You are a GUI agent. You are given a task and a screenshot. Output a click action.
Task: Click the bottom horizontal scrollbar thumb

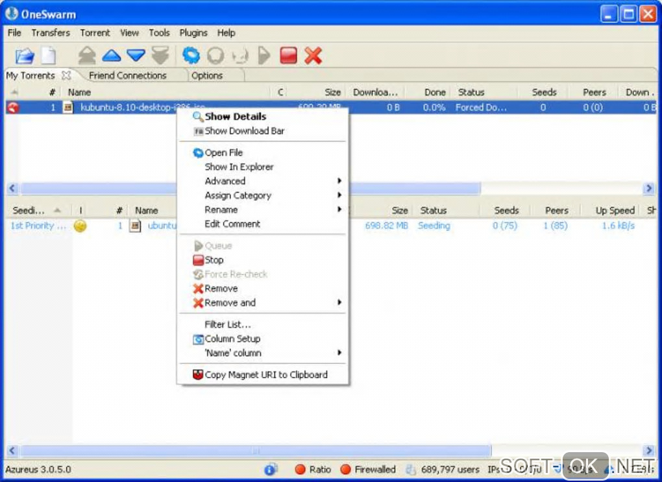tap(256, 451)
